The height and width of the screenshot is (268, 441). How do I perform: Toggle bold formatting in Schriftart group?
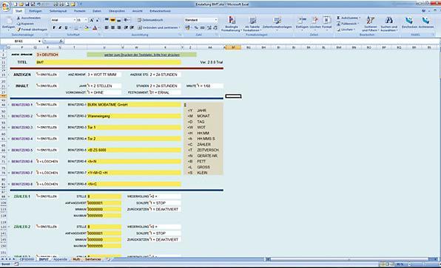(x=54, y=28)
